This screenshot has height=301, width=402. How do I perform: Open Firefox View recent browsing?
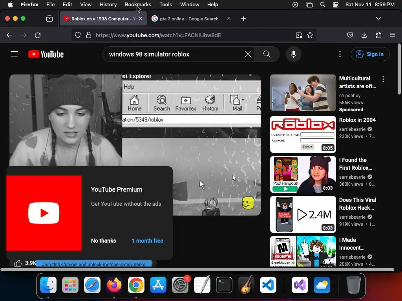[x=49, y=19]
